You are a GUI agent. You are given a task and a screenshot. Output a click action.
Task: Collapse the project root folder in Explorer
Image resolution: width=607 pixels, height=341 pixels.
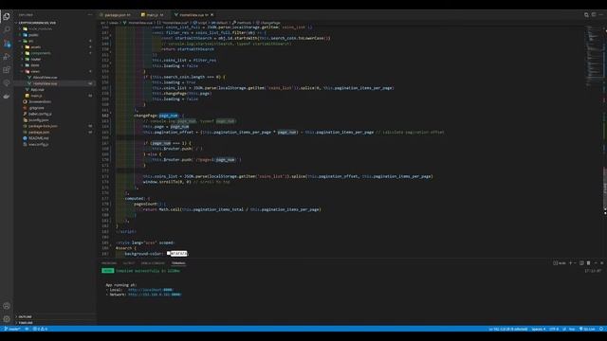(x=37, y=23)
